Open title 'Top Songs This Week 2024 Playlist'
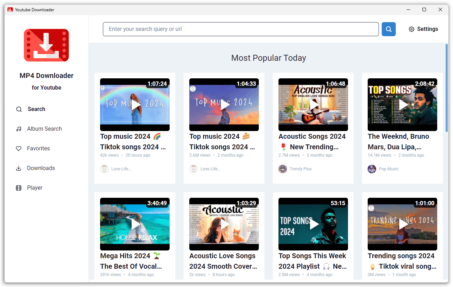Viewport: 453px width, 287px height. pyautogui.click(x=313, y=261)
